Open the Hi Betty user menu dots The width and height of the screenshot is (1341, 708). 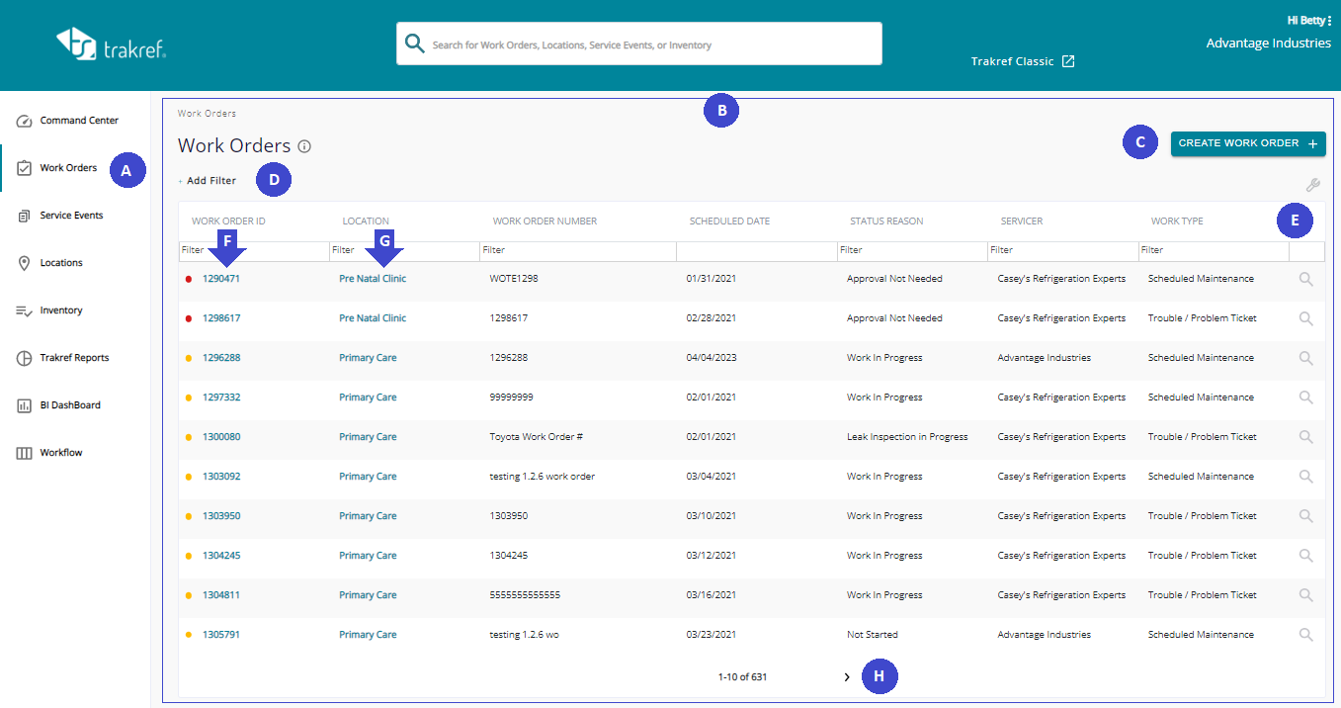[x=1330, y=20]
